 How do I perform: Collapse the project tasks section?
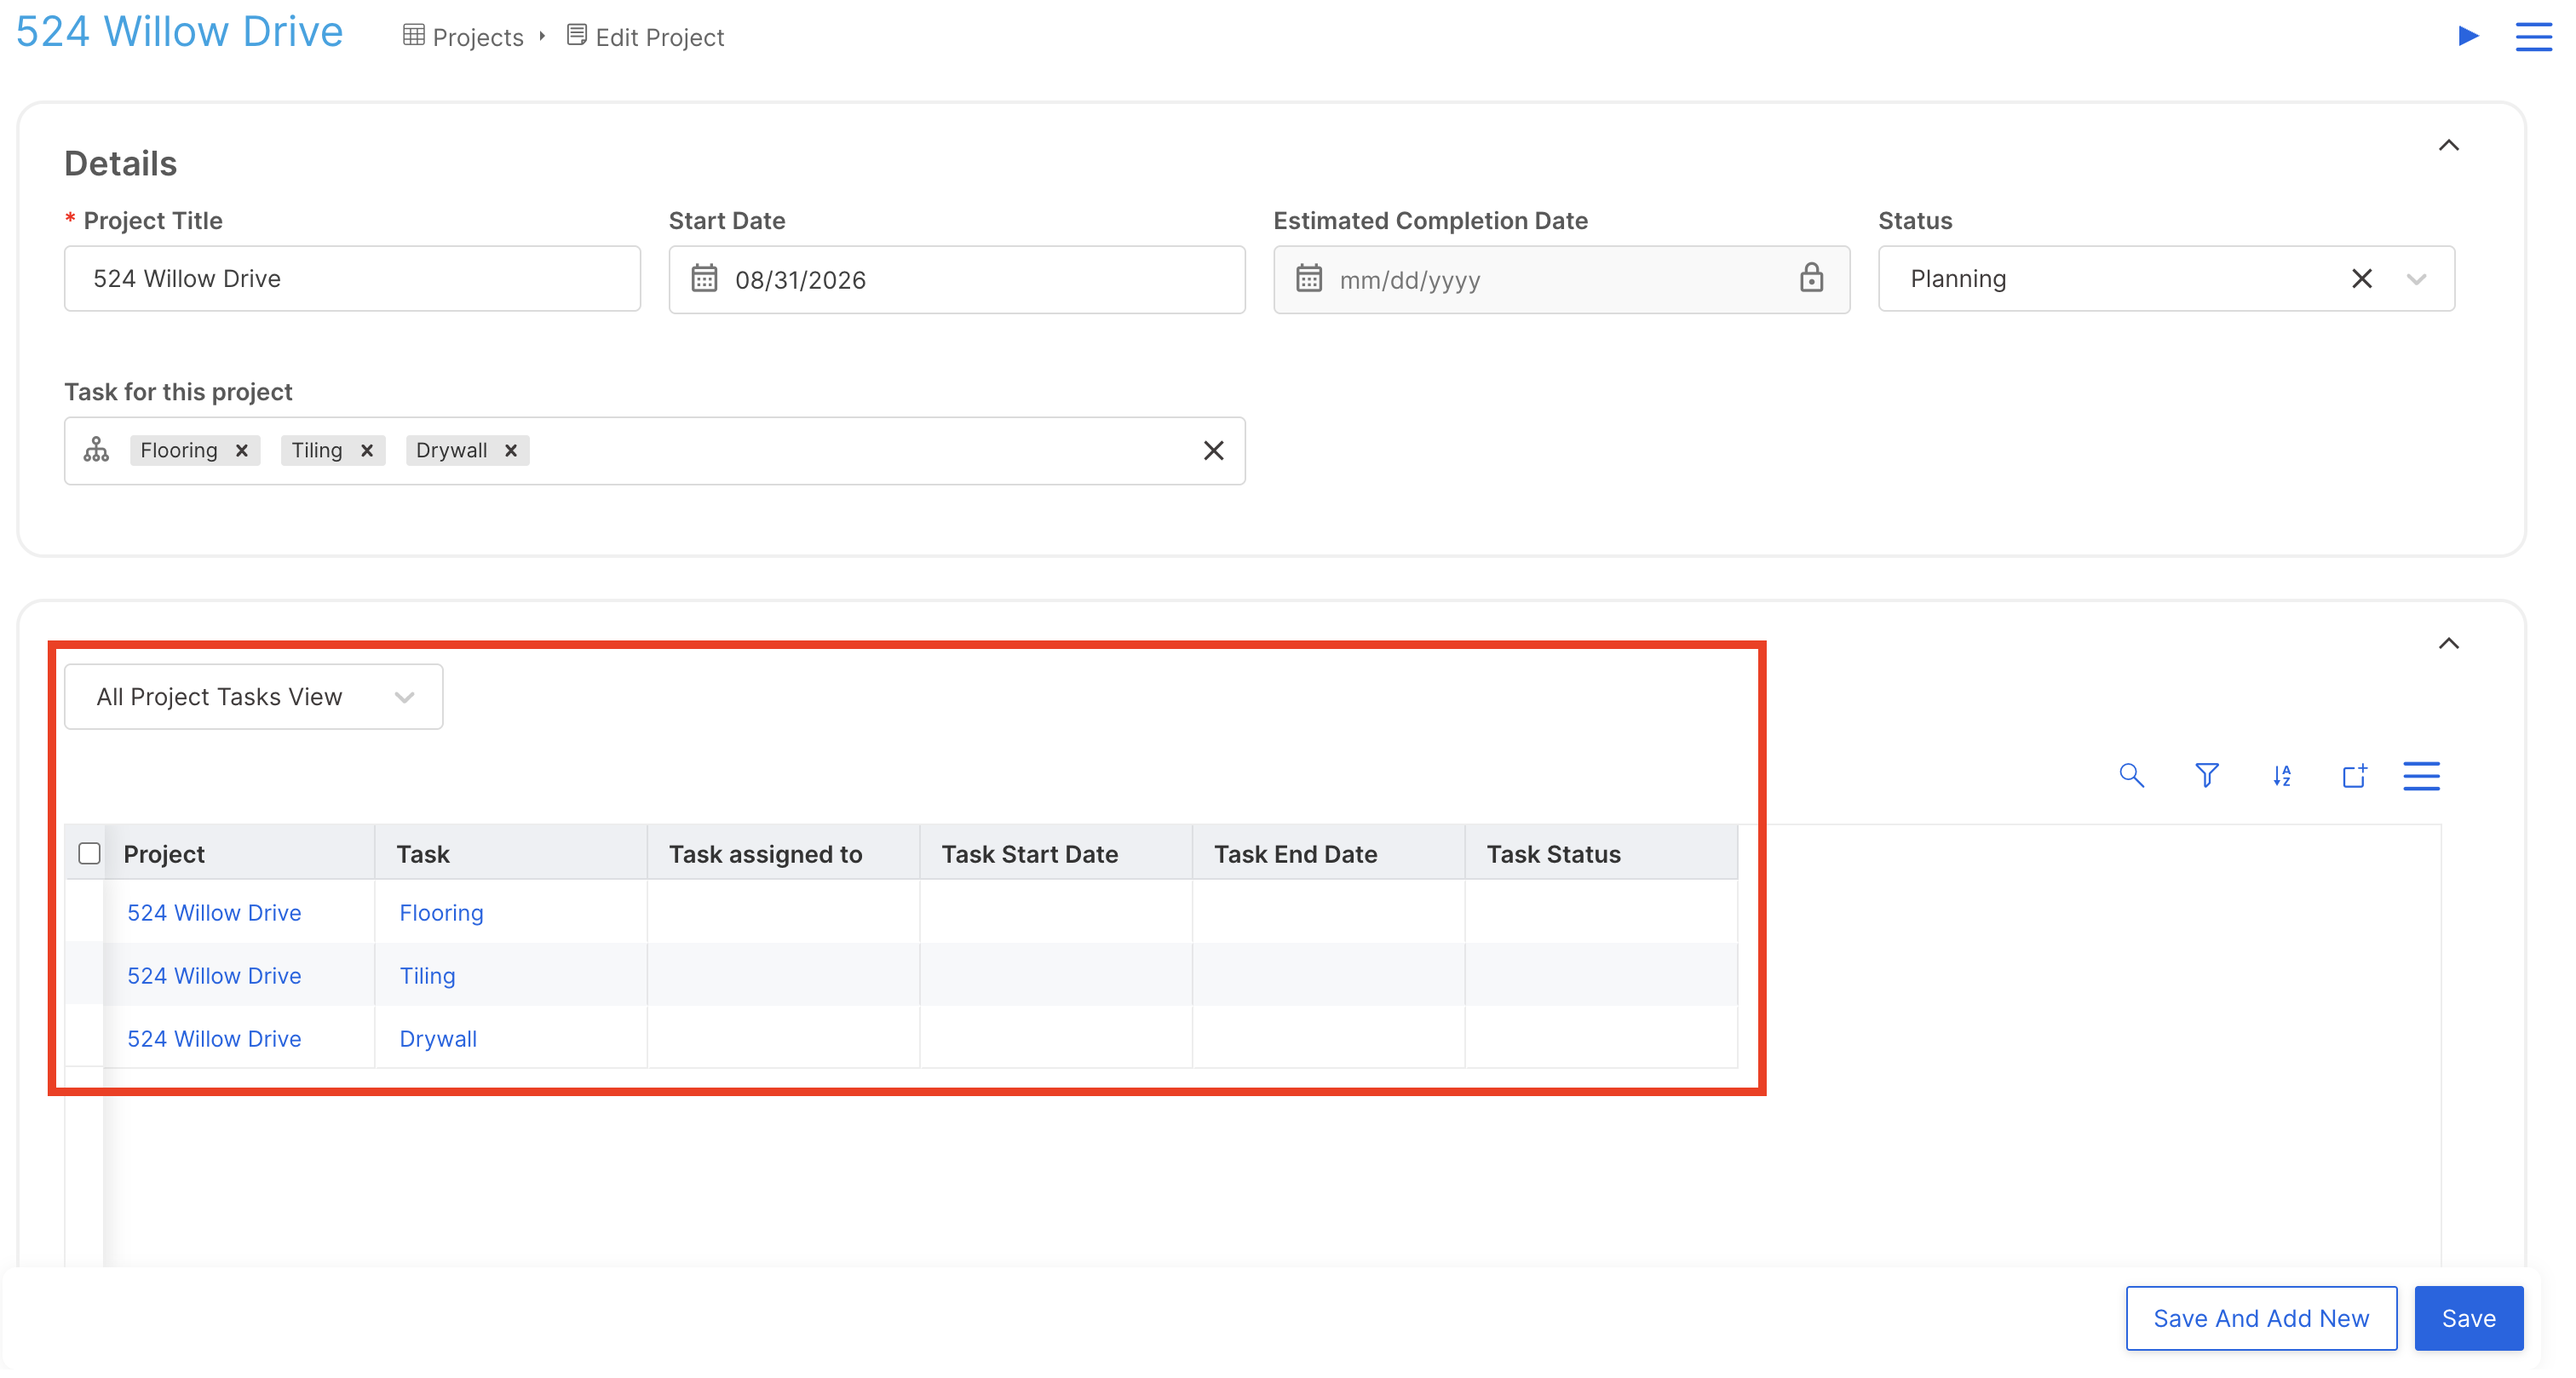(x=2448, y=643)
